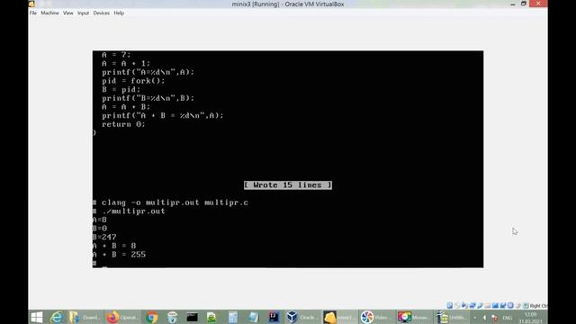Click the video capture status icon

tap(503, 306)
